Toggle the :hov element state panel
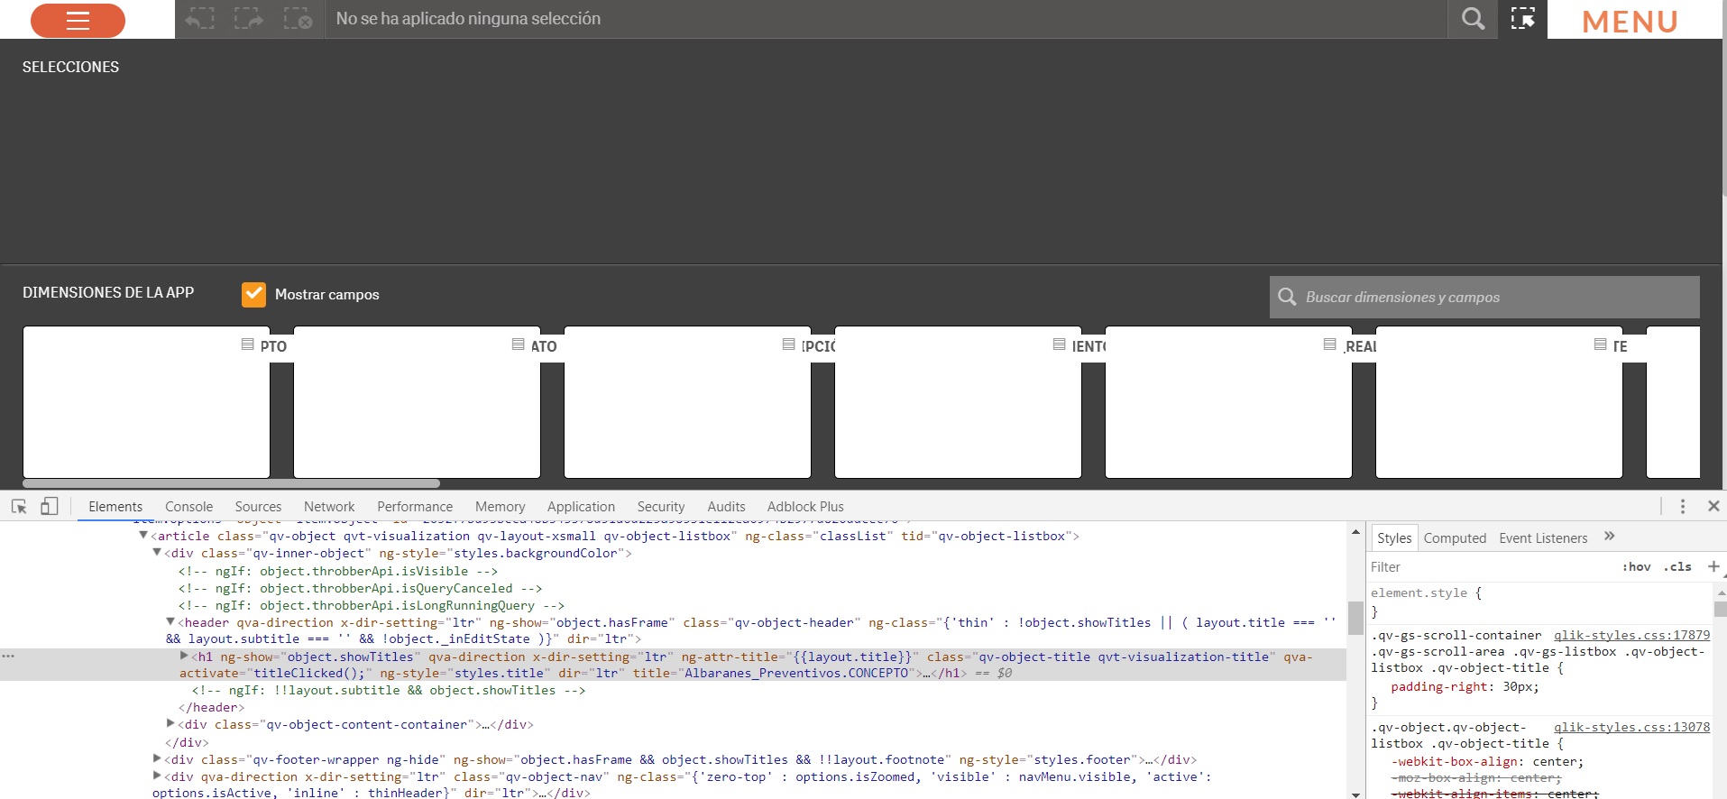Screen dimensions: 1727x799 tap(1637, 566)
